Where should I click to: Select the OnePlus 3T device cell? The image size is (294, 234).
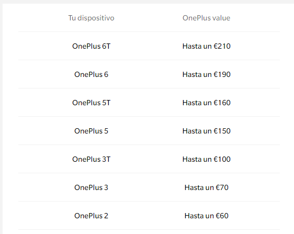(92, 159)
